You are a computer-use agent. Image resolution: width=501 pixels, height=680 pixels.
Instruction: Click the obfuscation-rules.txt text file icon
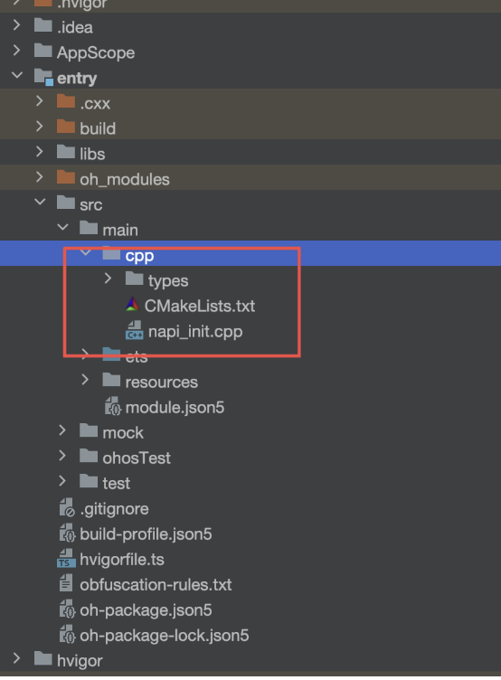coord(66,584)
